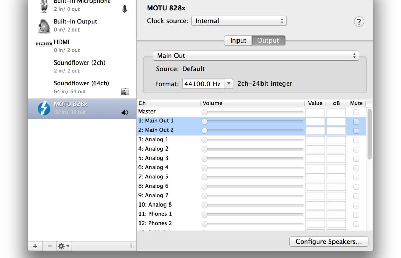Screen dimensions: 401x258
Task: Open the help question mark button
Action: (x=359, y=22)
